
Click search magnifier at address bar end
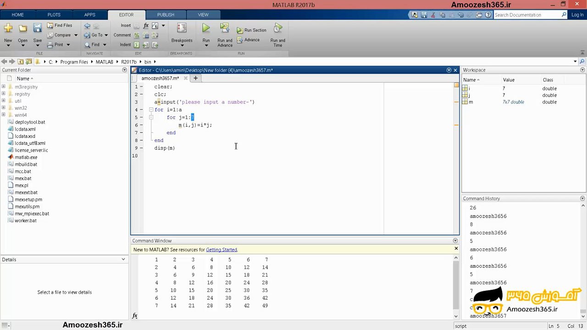pos(582,61)
